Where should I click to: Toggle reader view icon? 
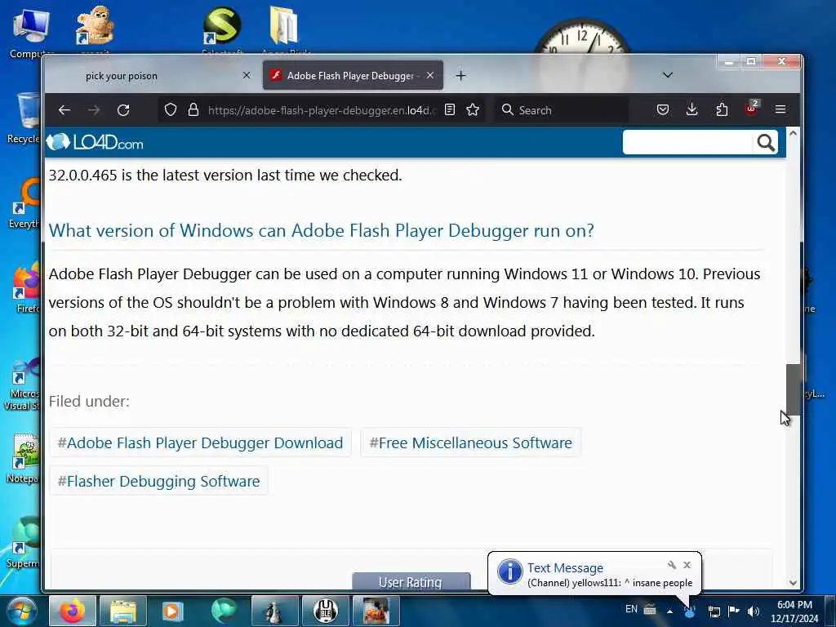click(x=450, y=110)
